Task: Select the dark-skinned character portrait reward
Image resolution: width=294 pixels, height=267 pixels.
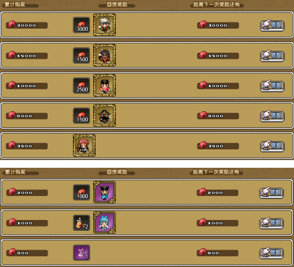Action: click(105, 55)
